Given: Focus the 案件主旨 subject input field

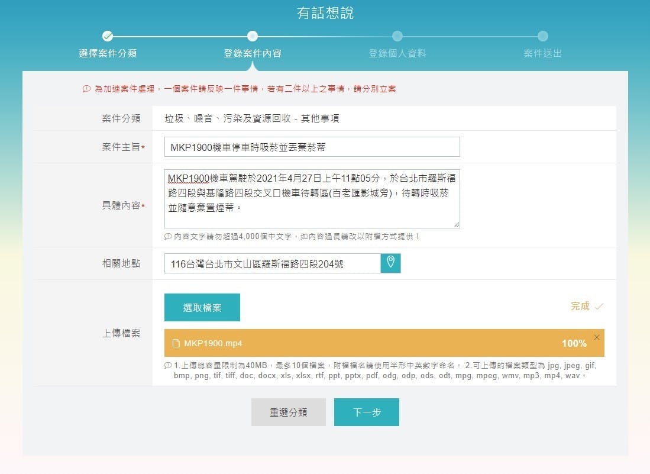Looking at the screenshot, I should (312, 147).
